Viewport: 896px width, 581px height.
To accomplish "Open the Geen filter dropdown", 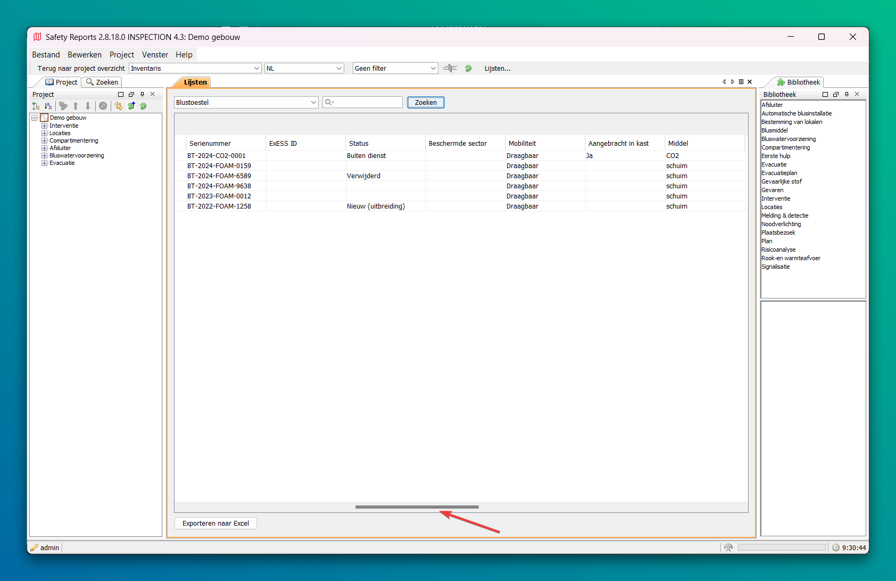I will tap(433, 68).
